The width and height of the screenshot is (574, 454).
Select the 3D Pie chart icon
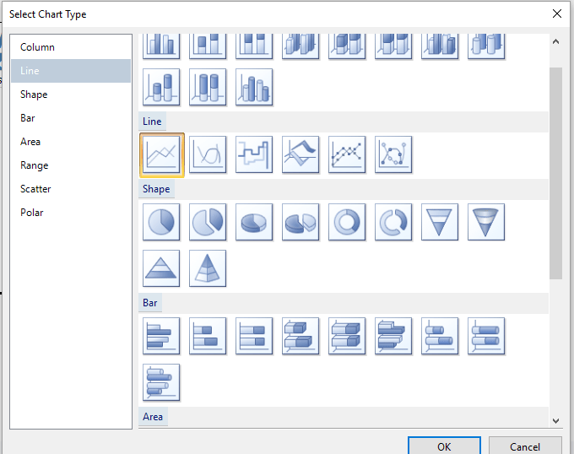click(254, 222)
